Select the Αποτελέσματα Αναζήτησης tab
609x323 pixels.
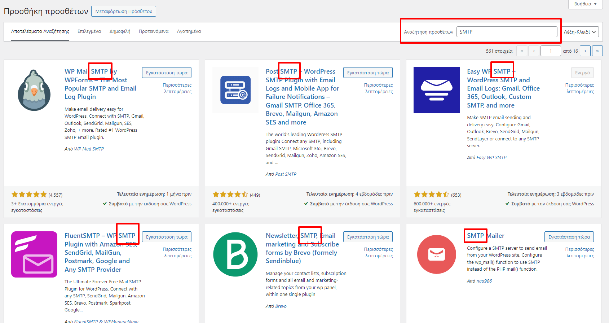pos(40,31)
